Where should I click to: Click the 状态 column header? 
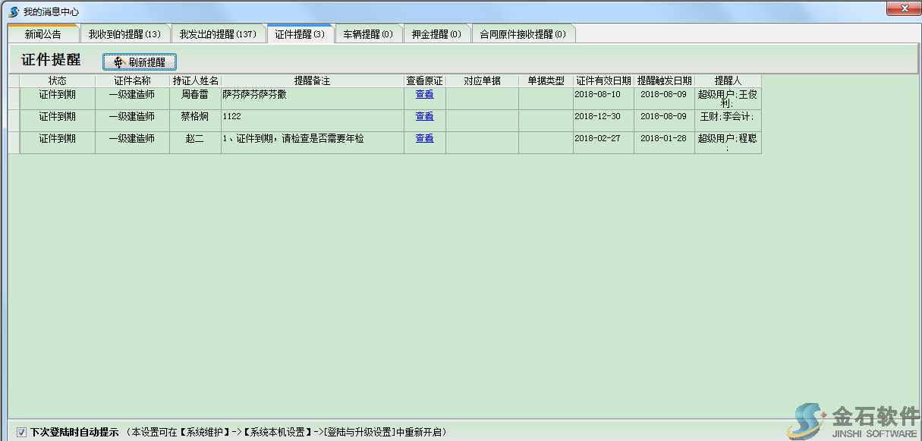[x=56, y=80]
